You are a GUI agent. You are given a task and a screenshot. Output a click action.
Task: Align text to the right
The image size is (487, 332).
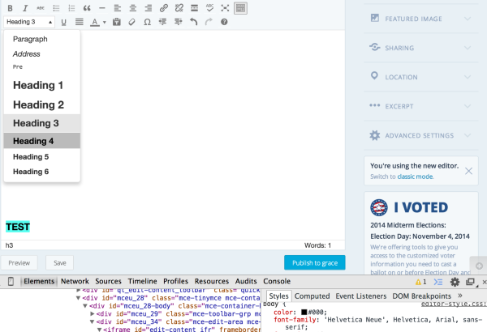(x=149, y=8)
